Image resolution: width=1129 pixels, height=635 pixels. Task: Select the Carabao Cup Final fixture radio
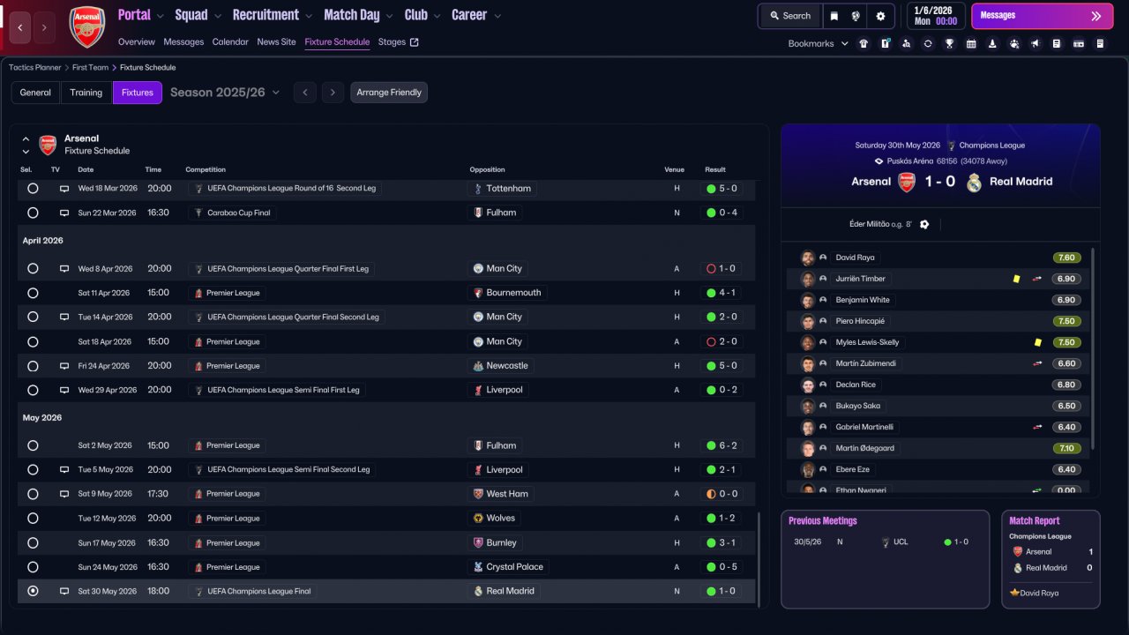33,213
